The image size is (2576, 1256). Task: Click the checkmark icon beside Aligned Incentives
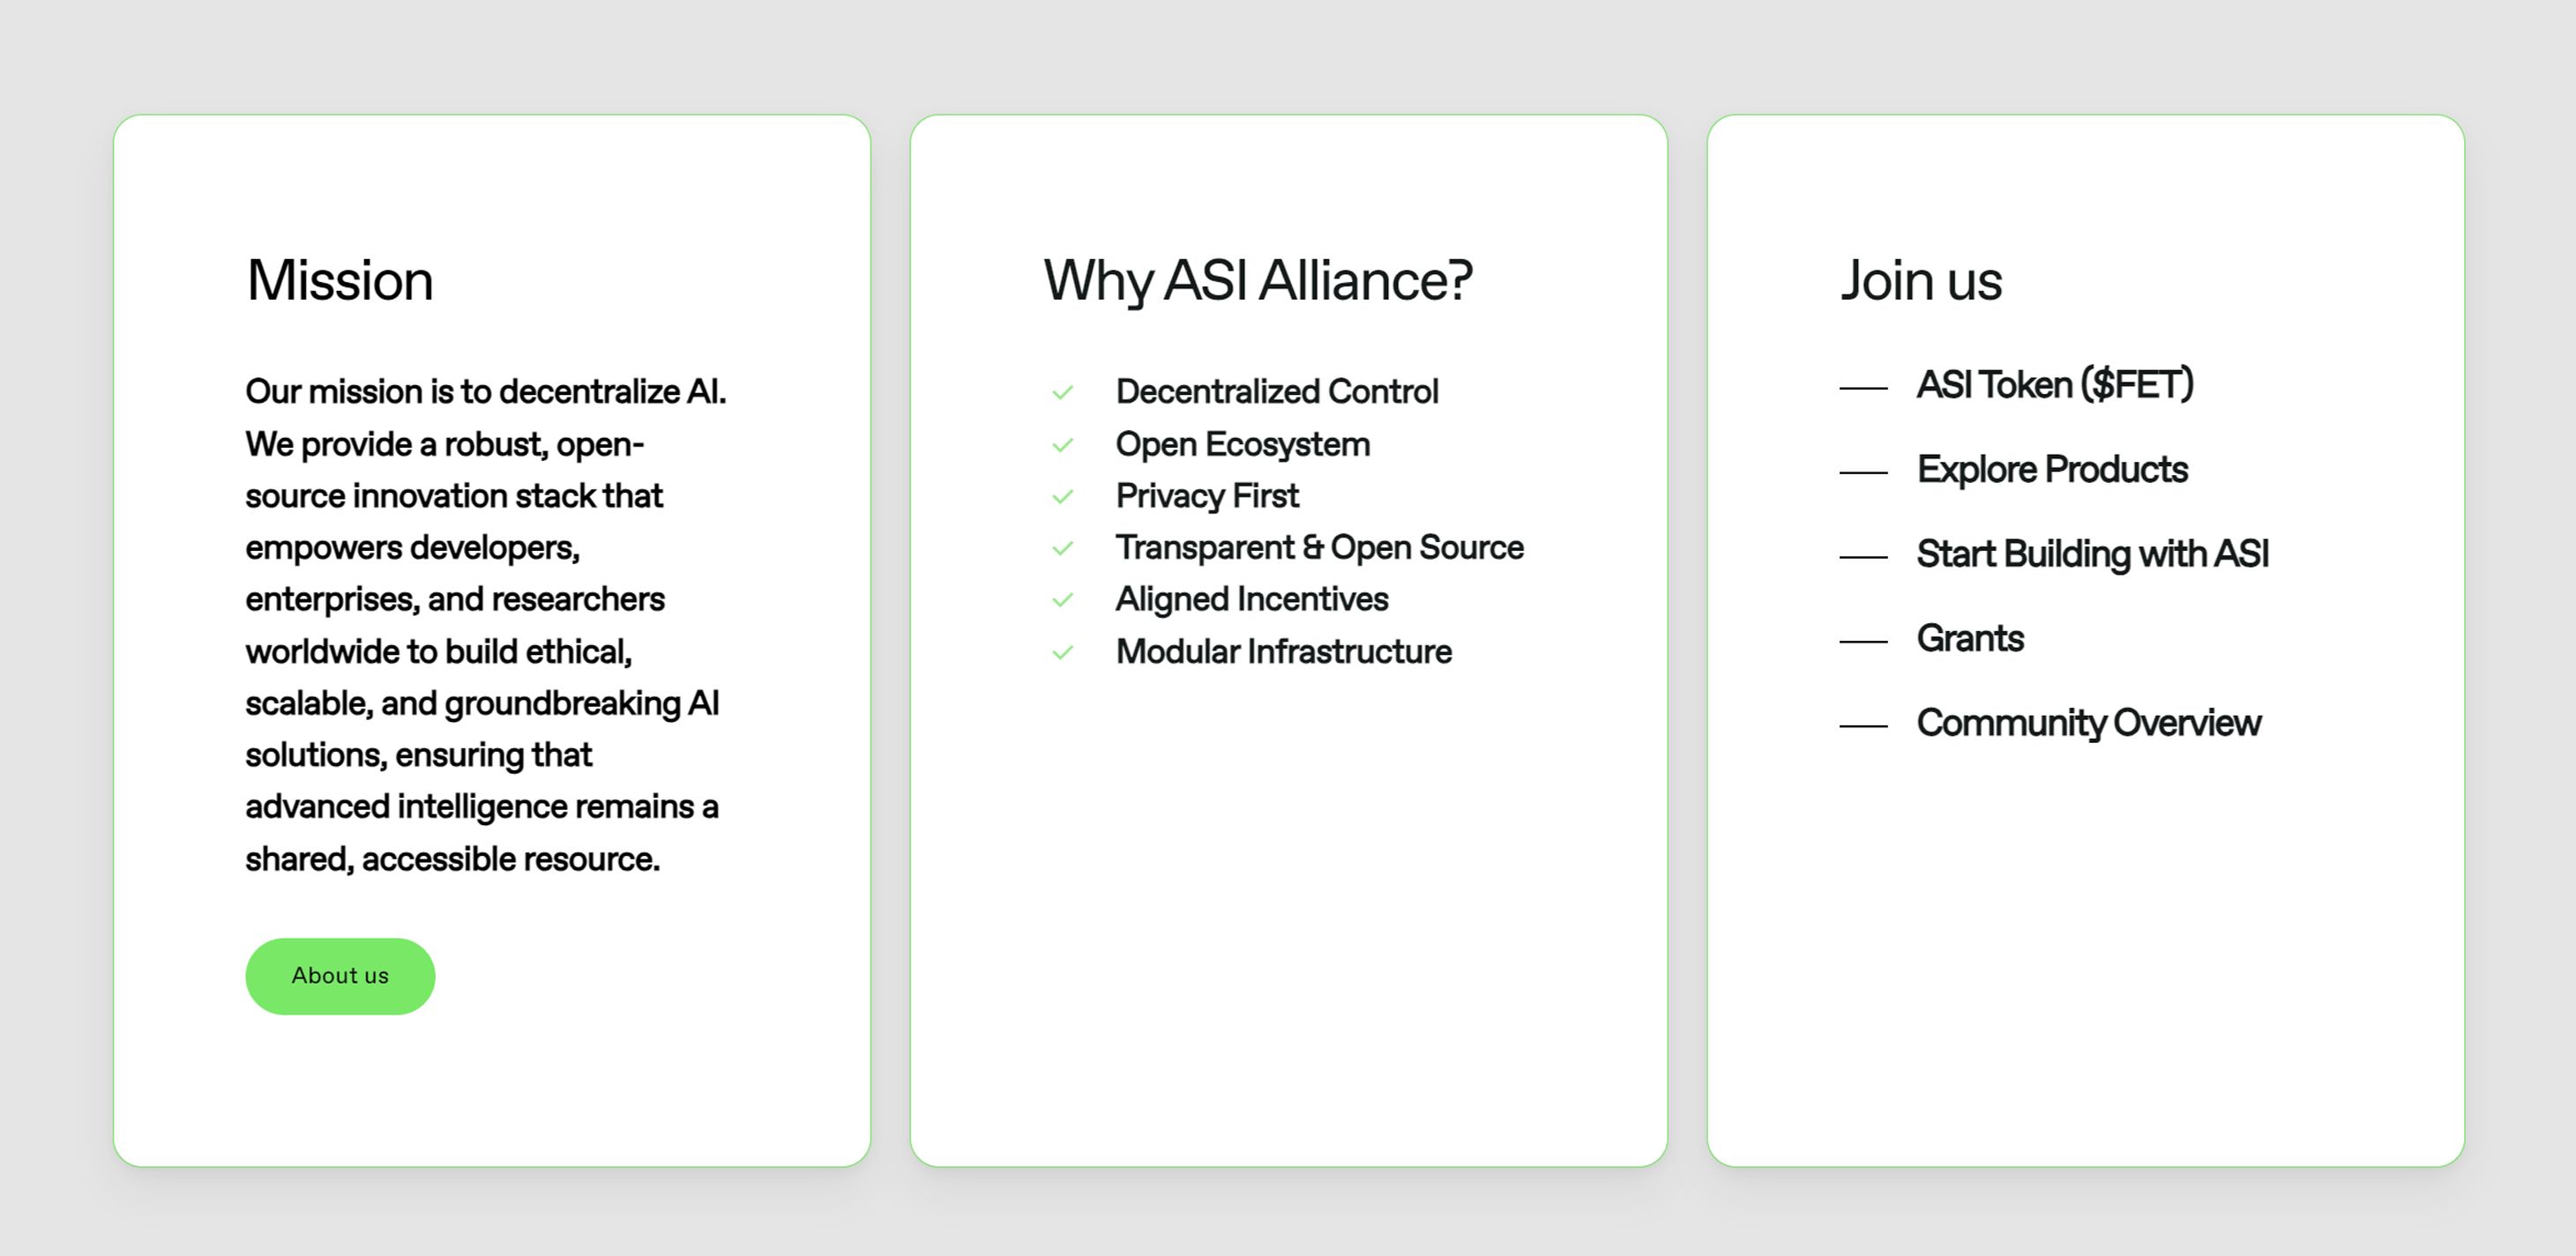(1062, 600)
